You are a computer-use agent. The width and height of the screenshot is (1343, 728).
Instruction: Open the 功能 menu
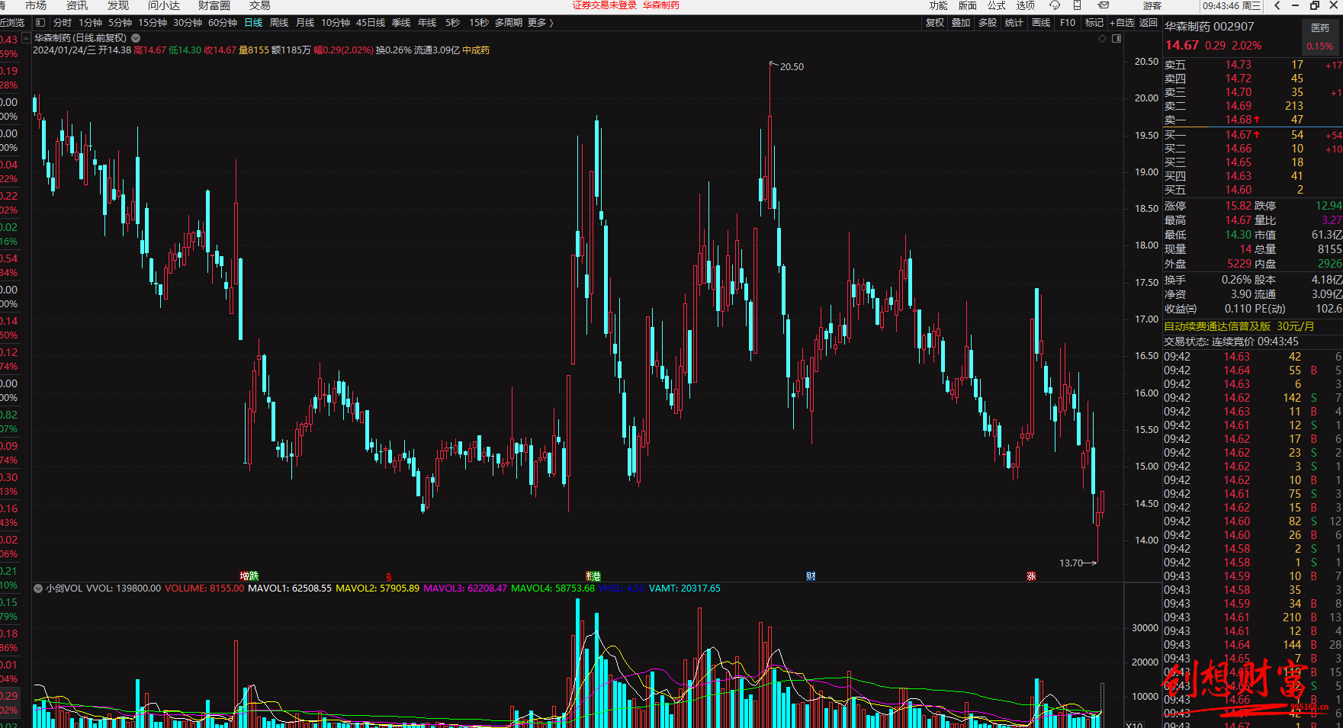click(938, 5)
